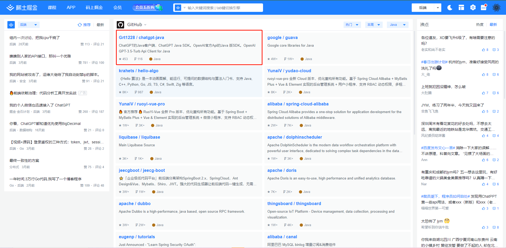
Task: Open the 热门 filter dropdown
Action: (x=352, y=25)
